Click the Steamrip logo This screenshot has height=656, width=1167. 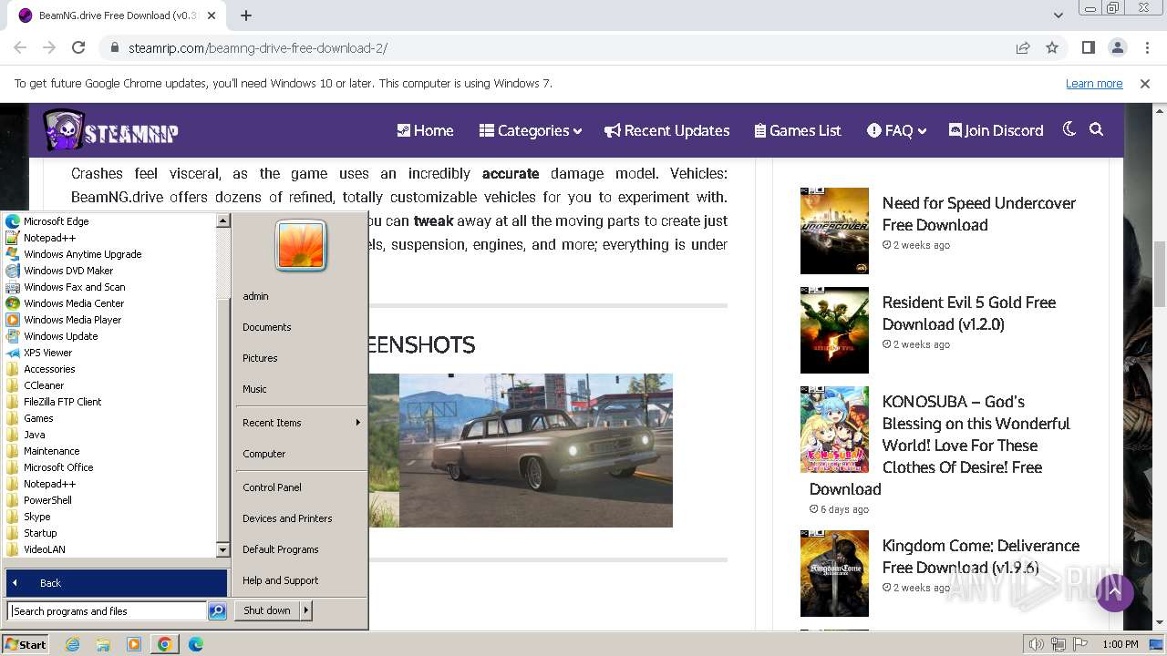click(x=110, y=131)
